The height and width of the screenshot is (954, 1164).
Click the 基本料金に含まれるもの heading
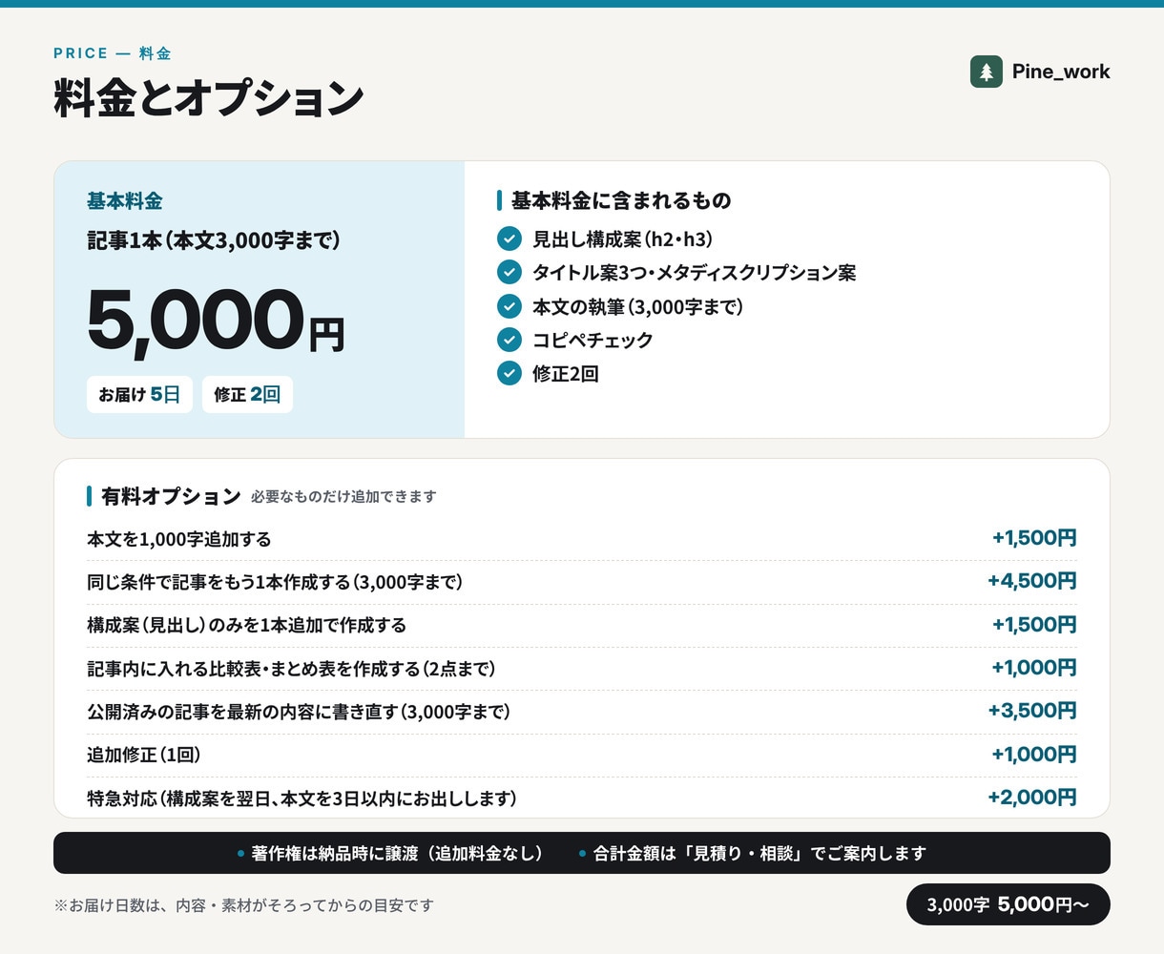click(x=621, y=200)
